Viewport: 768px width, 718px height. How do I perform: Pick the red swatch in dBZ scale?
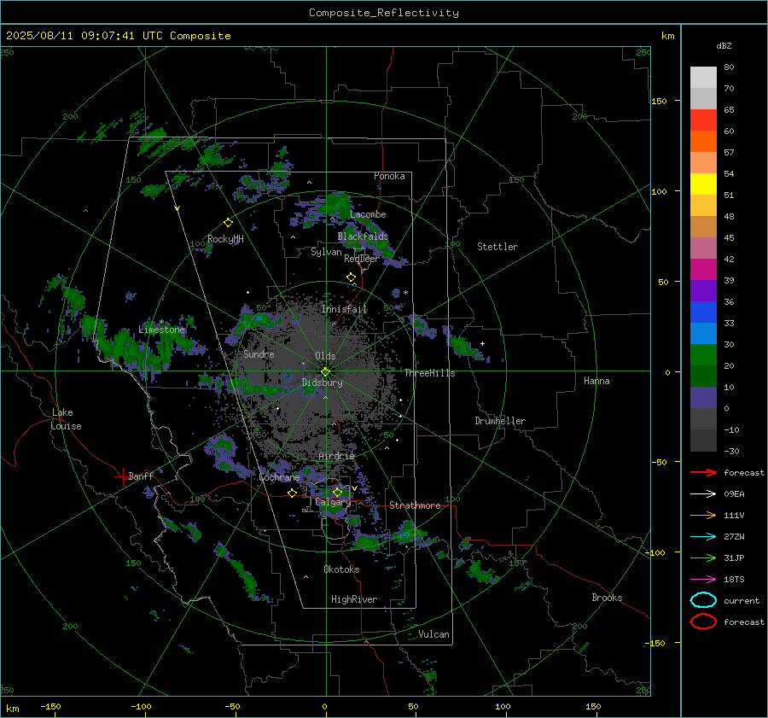[x=703, y=120]
